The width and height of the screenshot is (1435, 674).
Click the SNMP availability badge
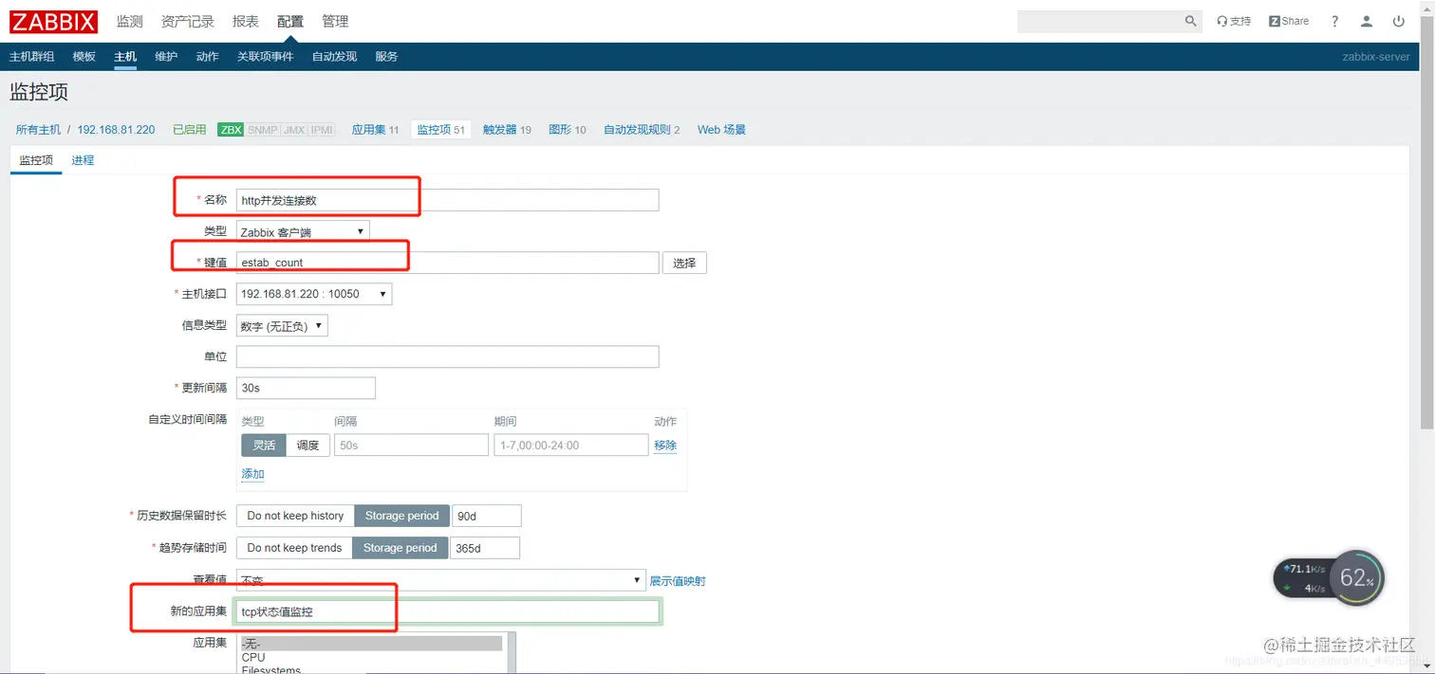[262, 130]
